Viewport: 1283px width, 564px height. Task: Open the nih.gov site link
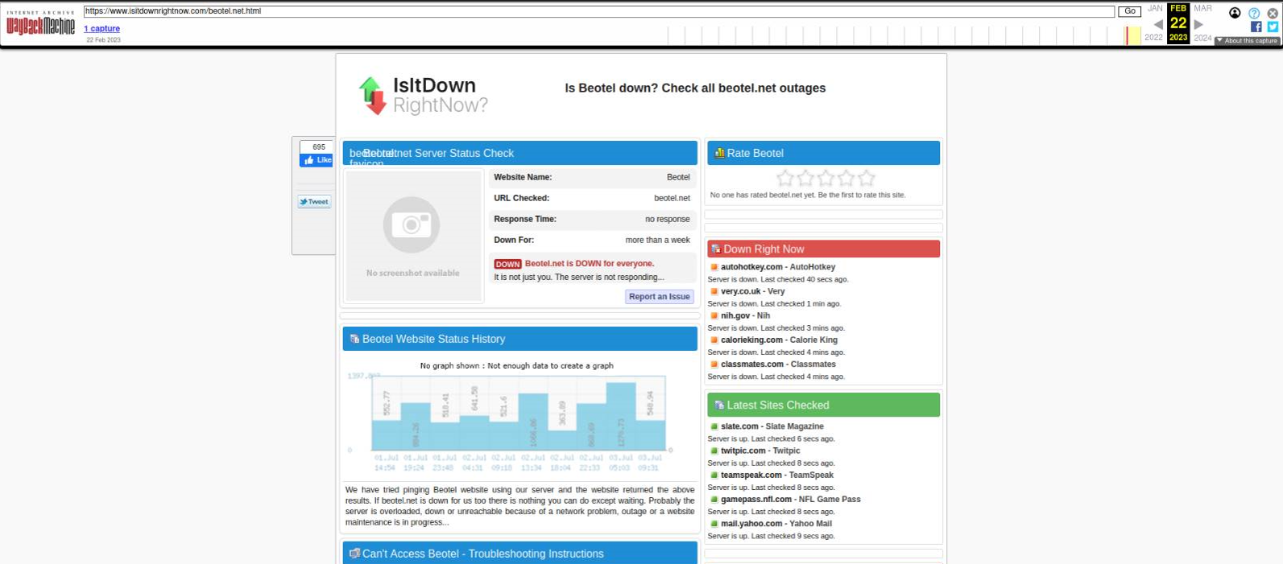735,315
